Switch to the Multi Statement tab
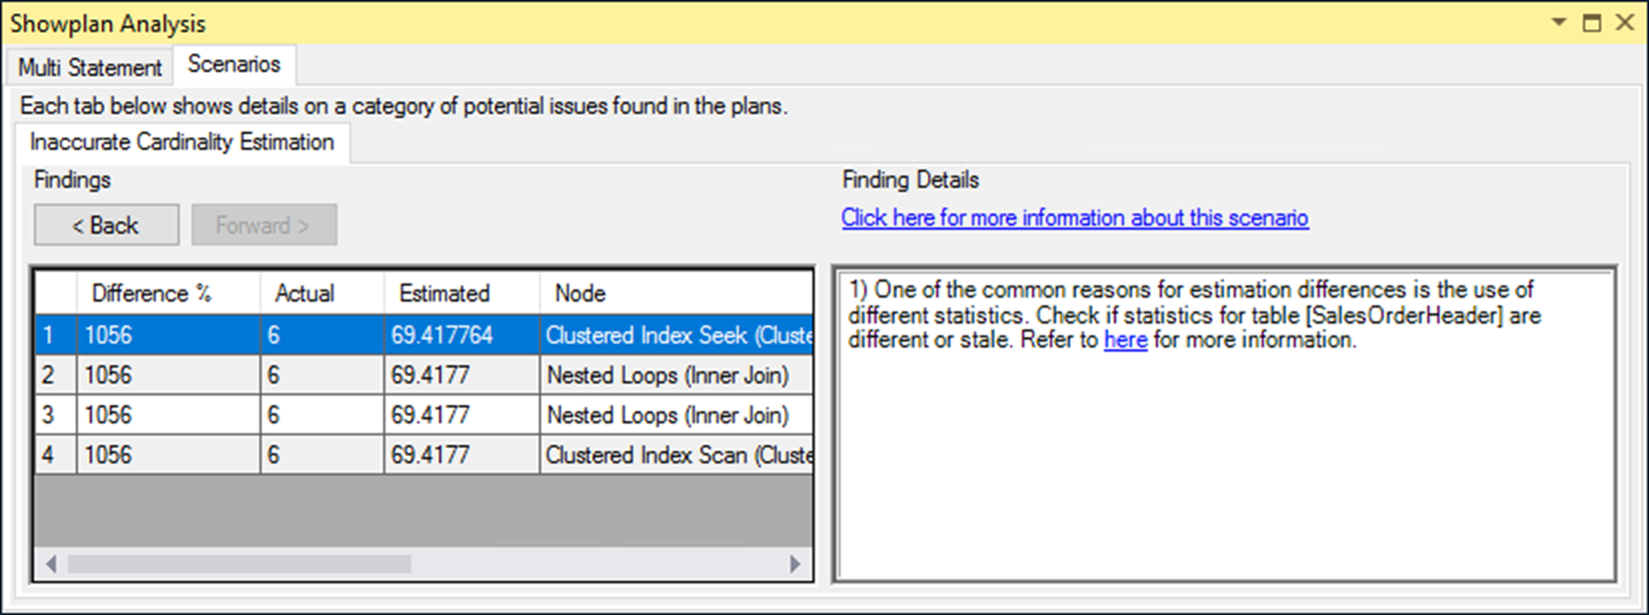Screen dimensions: 1649x615 pyautogui.click(x=90, y=67)
